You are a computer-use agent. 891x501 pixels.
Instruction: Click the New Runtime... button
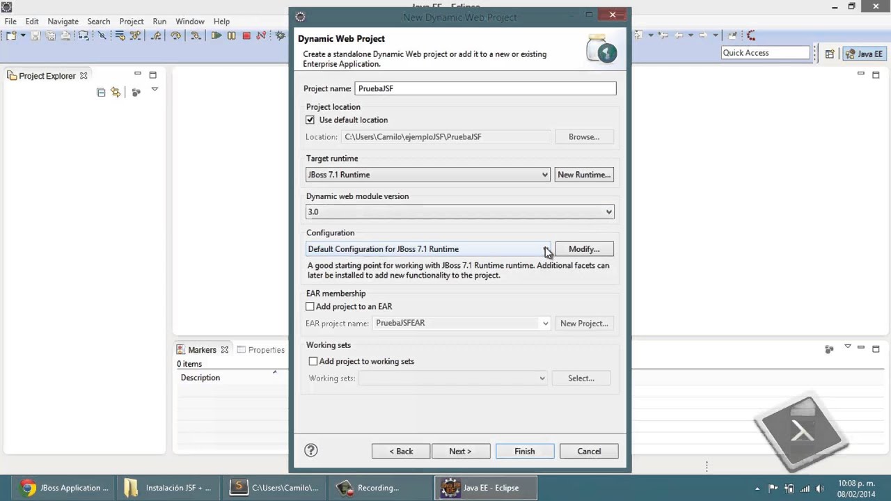coord(583,175)
